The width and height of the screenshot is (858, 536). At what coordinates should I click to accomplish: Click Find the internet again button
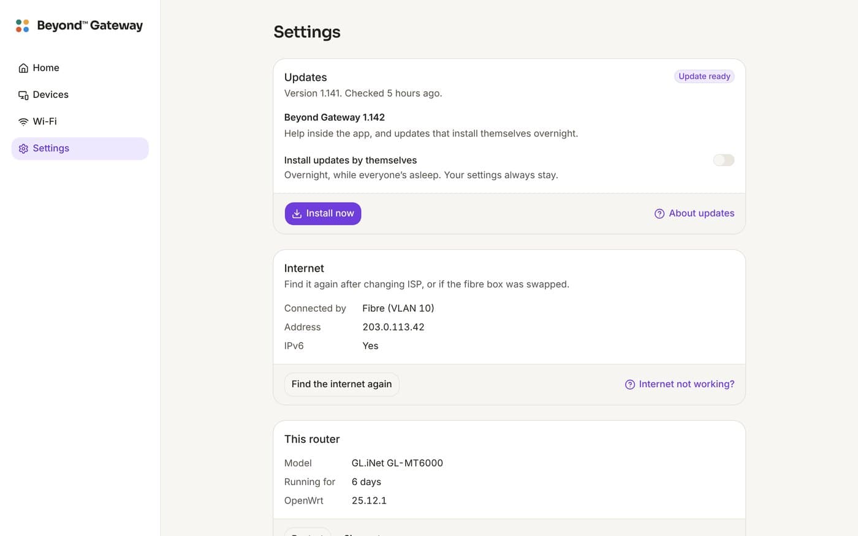pos(341,384)
